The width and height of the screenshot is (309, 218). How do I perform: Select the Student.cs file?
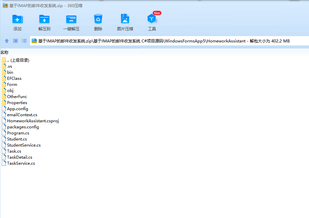14,139
